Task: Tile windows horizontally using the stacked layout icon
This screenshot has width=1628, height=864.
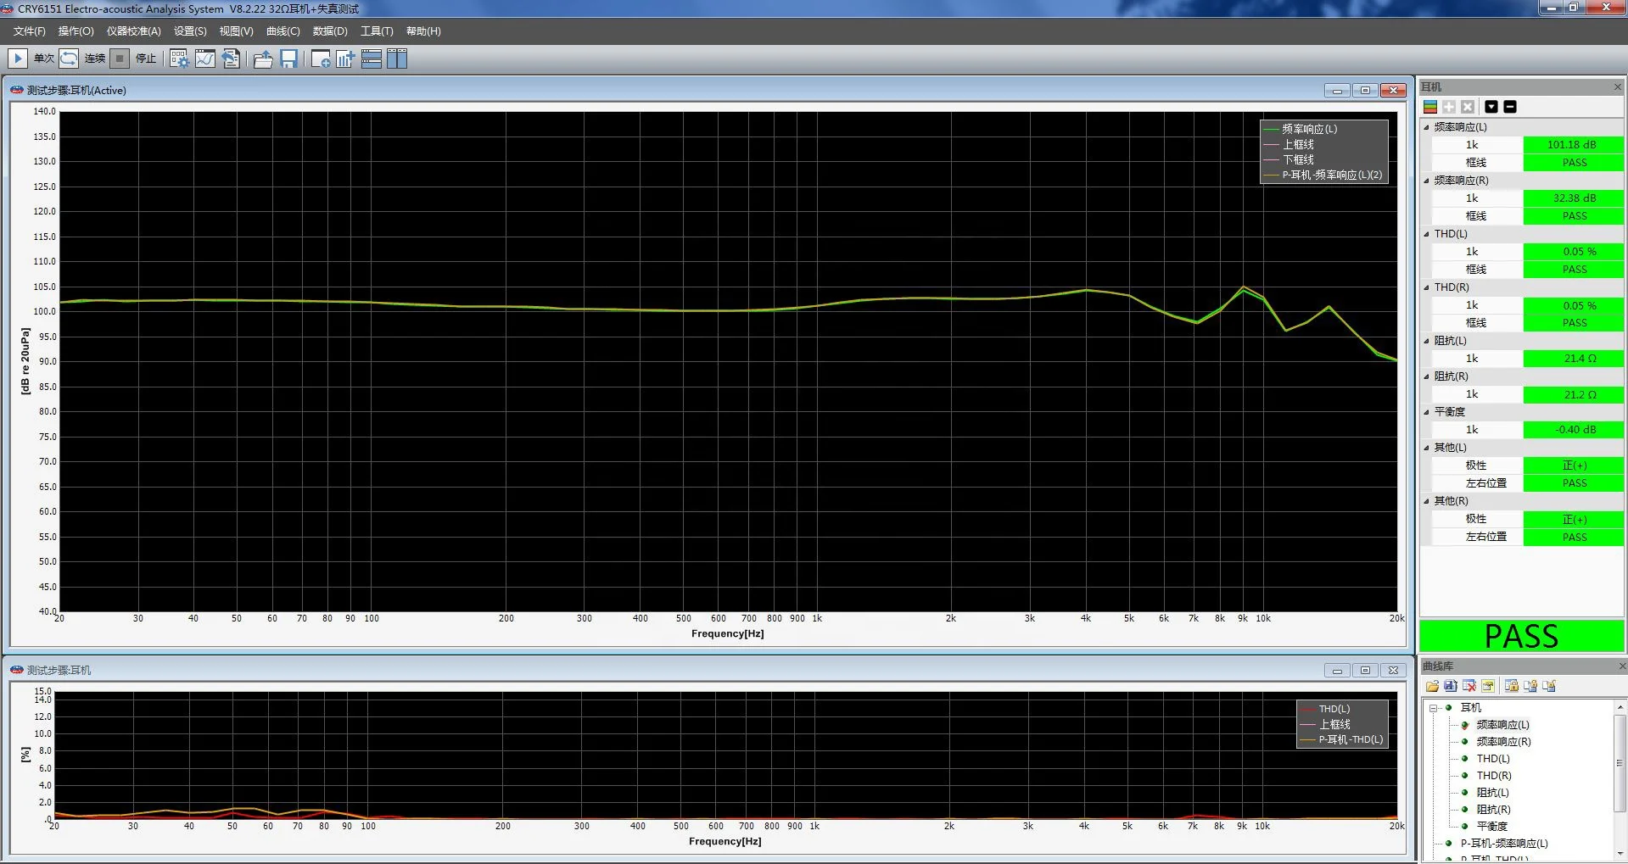Action: click(372, 59)
